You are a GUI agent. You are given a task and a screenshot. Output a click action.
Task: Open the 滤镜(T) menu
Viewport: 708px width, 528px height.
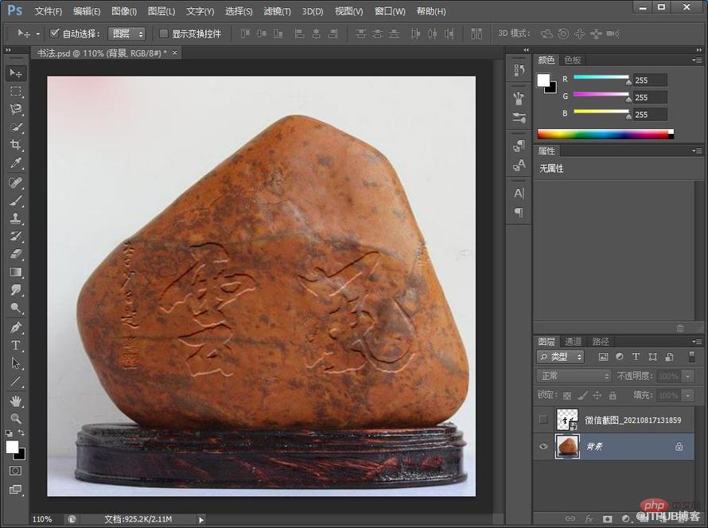pos(278,11)
